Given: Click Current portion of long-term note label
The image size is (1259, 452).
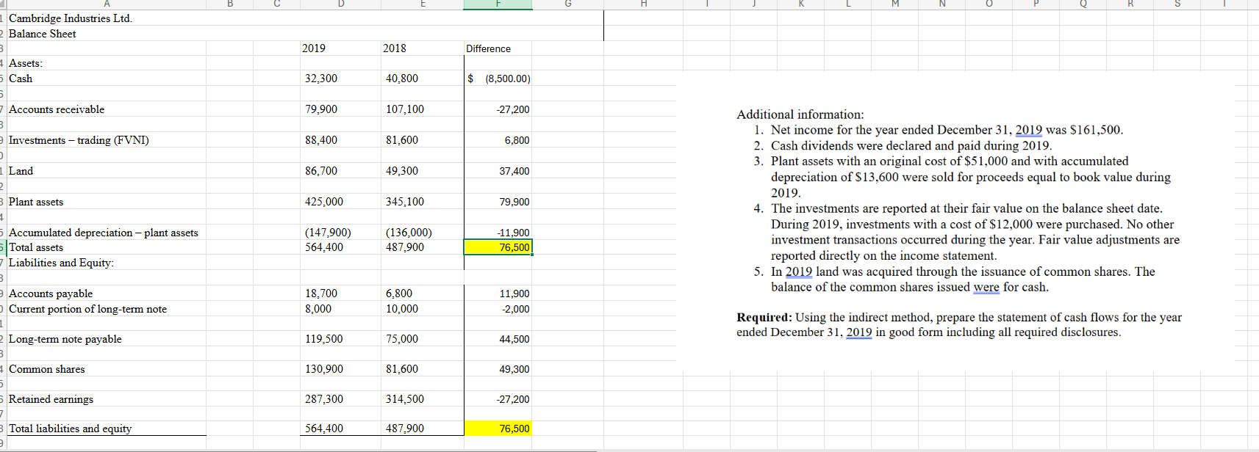Looking at the screenshot, I should (87, 309).
